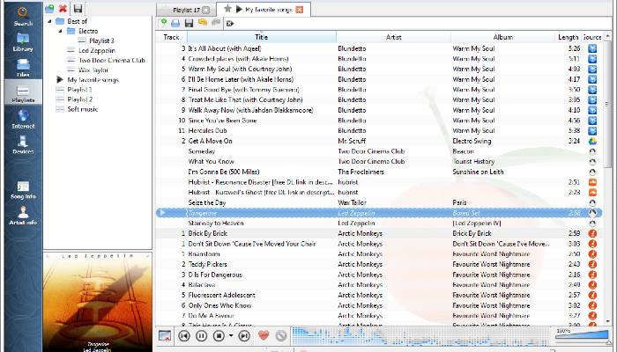Open the Internet sidebar panel
Viewport: 617px width, 352px height.
(23, 120)
